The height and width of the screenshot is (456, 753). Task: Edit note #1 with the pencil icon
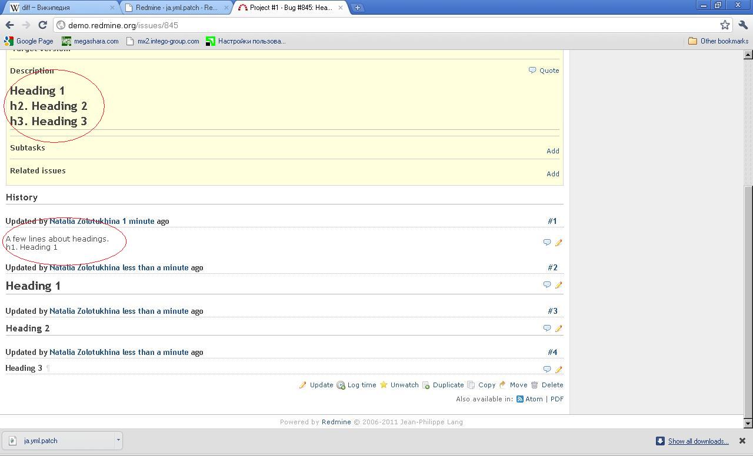tap(558, 242)
